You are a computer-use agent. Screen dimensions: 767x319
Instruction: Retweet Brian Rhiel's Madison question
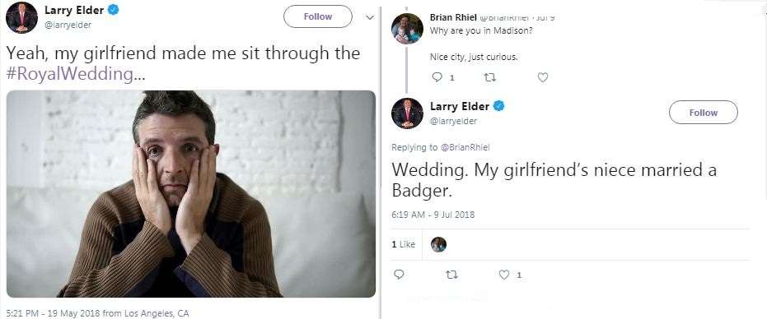pos(489,77)
